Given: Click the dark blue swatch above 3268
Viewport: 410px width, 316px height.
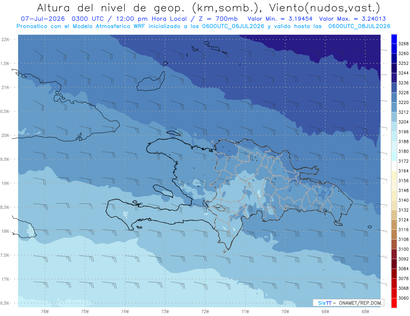Looking at the screenshot, I should pyautogui.click(x=394, y=39).
